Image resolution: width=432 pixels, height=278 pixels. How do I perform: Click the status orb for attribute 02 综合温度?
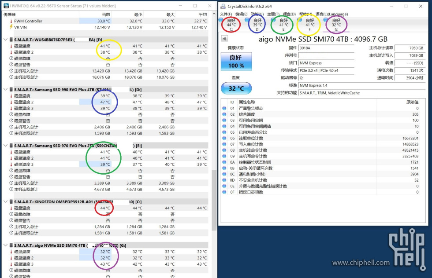[224, 114]
